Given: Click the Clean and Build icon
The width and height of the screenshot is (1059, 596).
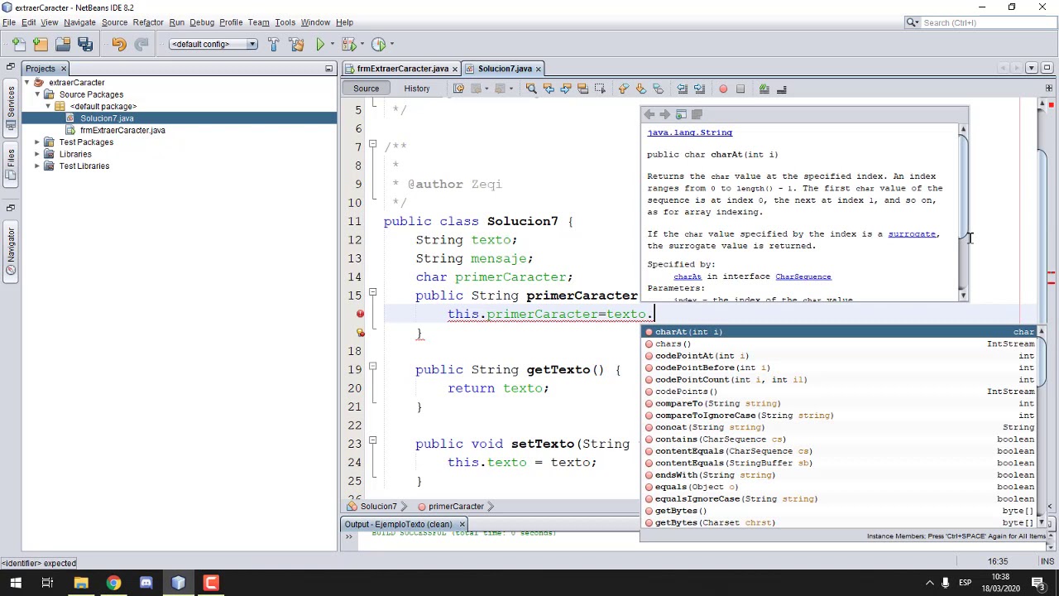Looking at the screenshot, I should [296, 44].
